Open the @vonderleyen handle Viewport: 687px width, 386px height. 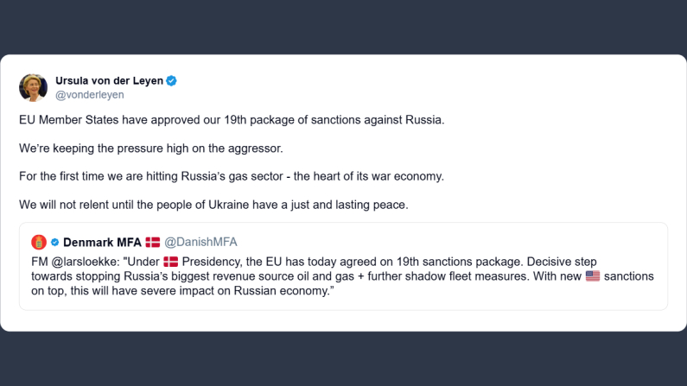pyautogui.click(x=90, y=95)
